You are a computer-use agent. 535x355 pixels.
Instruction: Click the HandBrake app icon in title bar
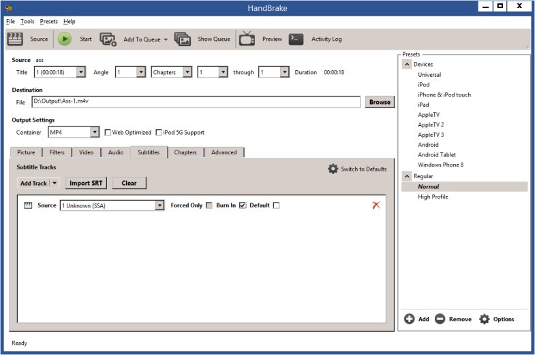10,8
